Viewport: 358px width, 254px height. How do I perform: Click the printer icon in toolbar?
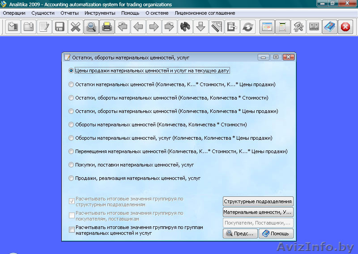tap(107, 27)
